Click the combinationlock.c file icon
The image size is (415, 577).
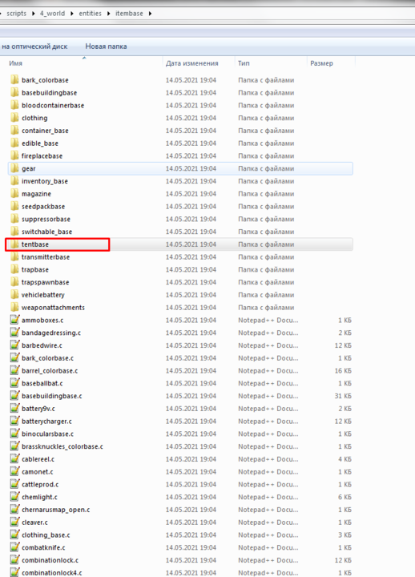pyautogui.click(x=14, y=560)
